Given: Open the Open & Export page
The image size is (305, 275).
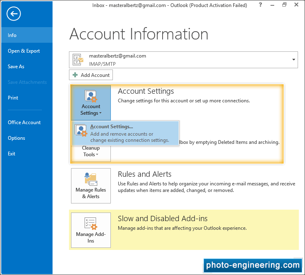Looking at the screenshot, I should pos(27,51).
